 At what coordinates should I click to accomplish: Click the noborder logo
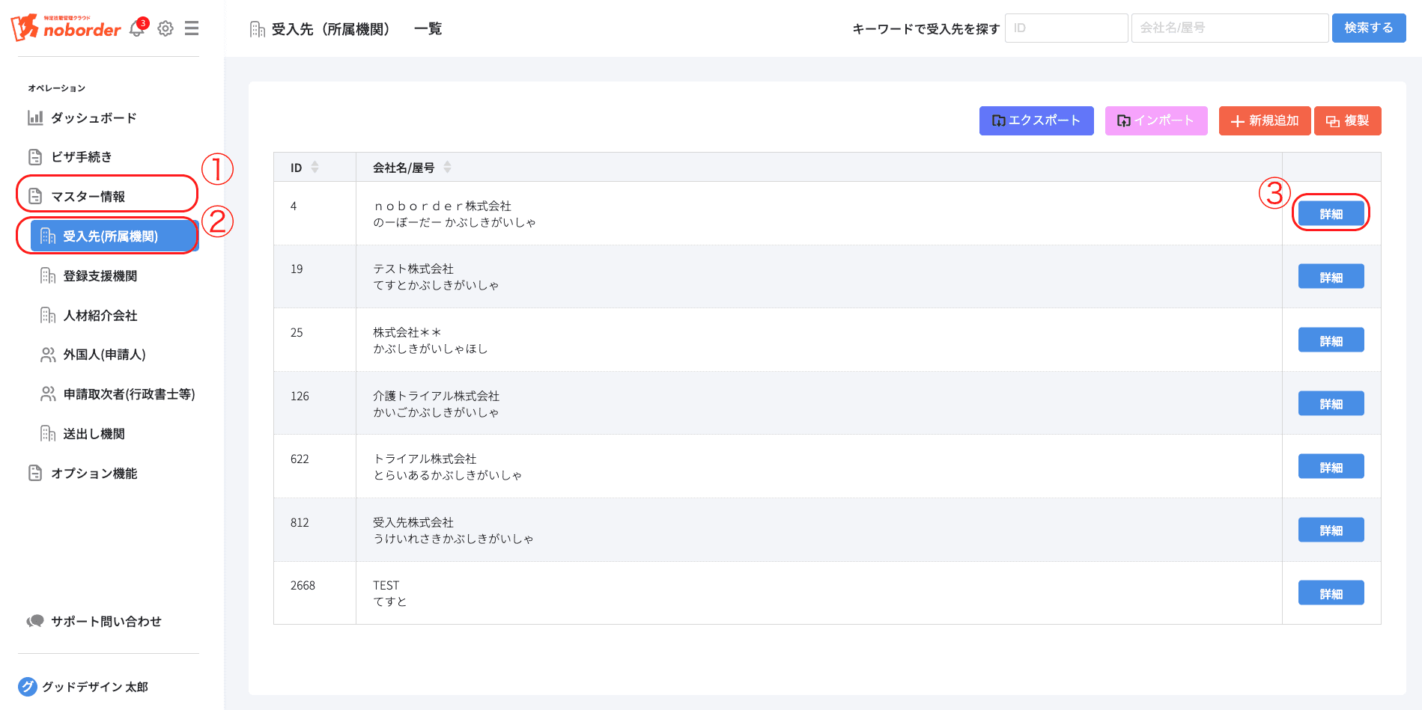point(66,28)
